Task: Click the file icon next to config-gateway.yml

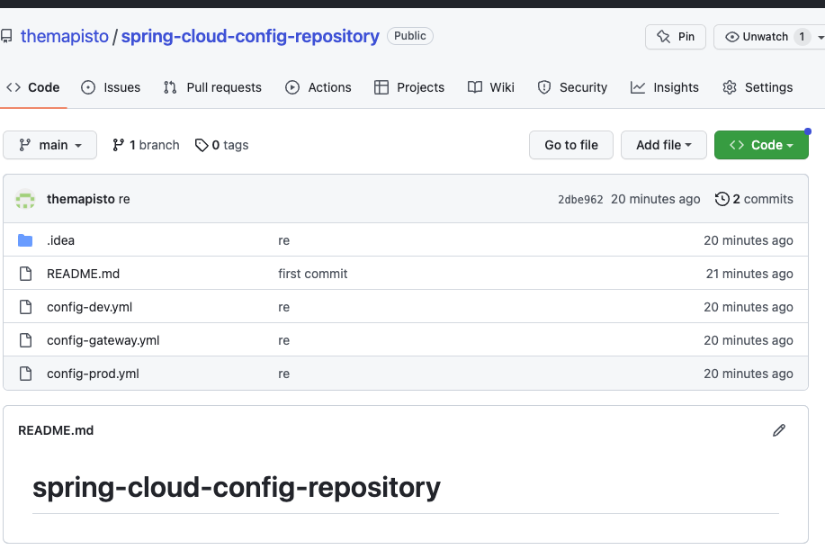Action: 25,340
